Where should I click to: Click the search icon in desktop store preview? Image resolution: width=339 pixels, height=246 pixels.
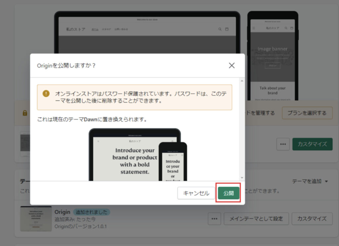pyautogui.click(x=220, y=29)
